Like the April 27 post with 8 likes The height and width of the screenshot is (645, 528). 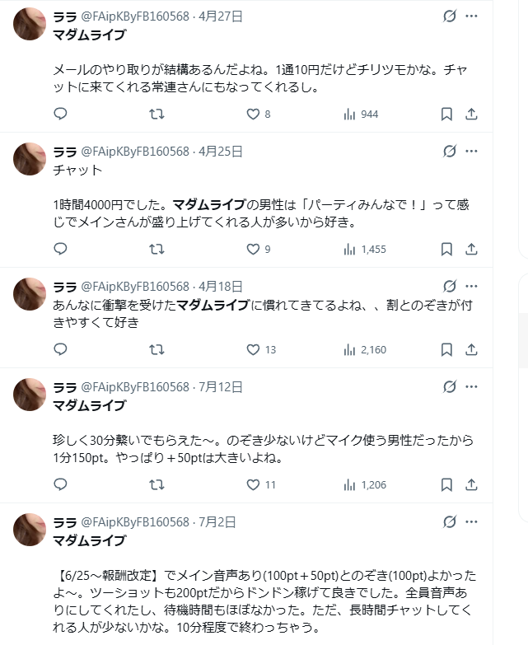pos(253,115)
